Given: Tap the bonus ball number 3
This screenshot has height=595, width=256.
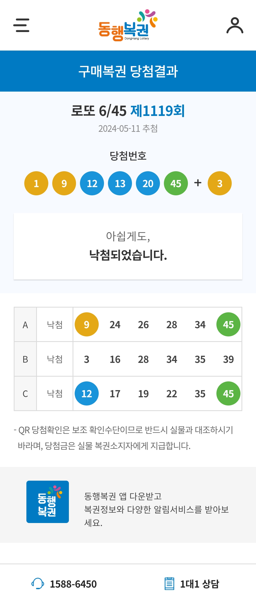Looking at the screenshot, I should 220,183.
